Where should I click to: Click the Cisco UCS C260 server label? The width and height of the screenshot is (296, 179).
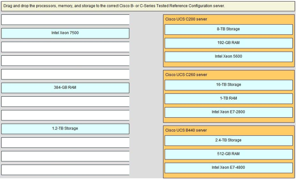186,75
